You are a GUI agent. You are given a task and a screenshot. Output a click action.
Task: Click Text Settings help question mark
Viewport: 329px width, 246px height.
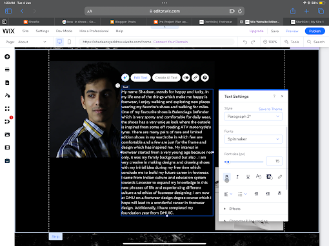[274, 97]
